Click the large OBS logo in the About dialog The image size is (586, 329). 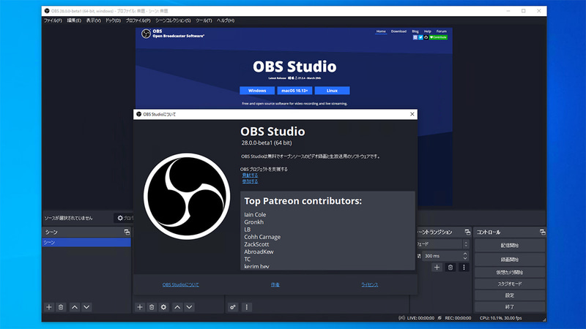click(x=187, y=196)
